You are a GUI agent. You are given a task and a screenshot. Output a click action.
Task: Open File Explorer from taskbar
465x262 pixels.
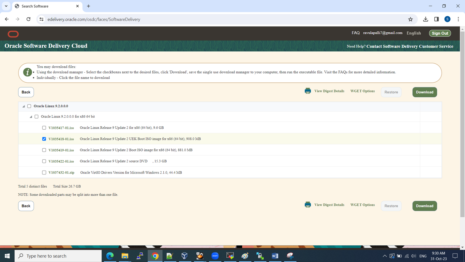coord(125,256)
